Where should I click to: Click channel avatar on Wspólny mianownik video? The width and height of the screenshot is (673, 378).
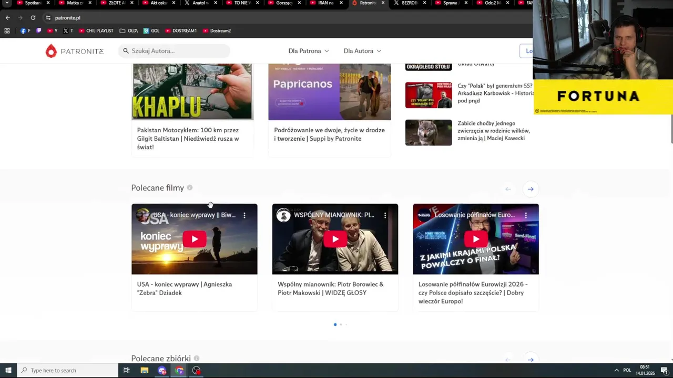[283, 215]
